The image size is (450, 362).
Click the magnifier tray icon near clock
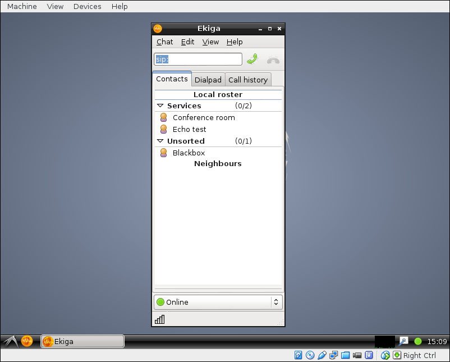coord(403,341)
